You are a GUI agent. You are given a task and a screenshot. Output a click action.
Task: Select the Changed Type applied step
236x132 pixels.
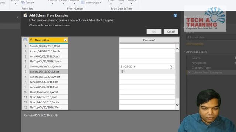coord(201,67)
